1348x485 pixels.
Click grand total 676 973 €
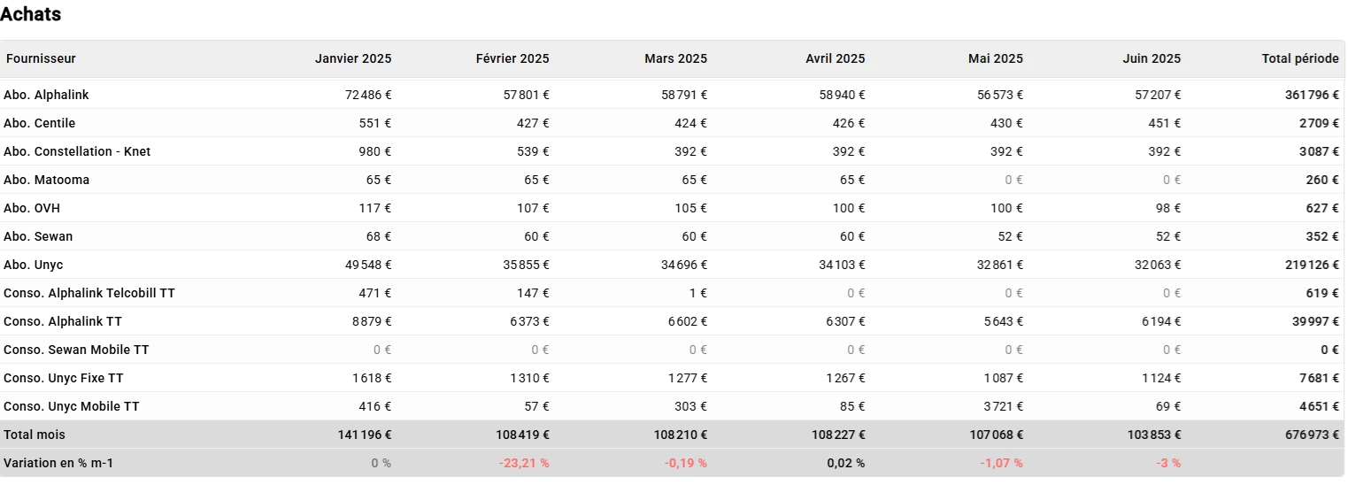coord(1312,435)
